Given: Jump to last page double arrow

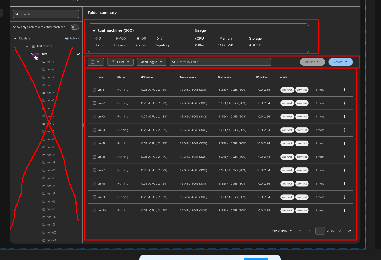Looking at the screenshot, I should pos(349,231).
